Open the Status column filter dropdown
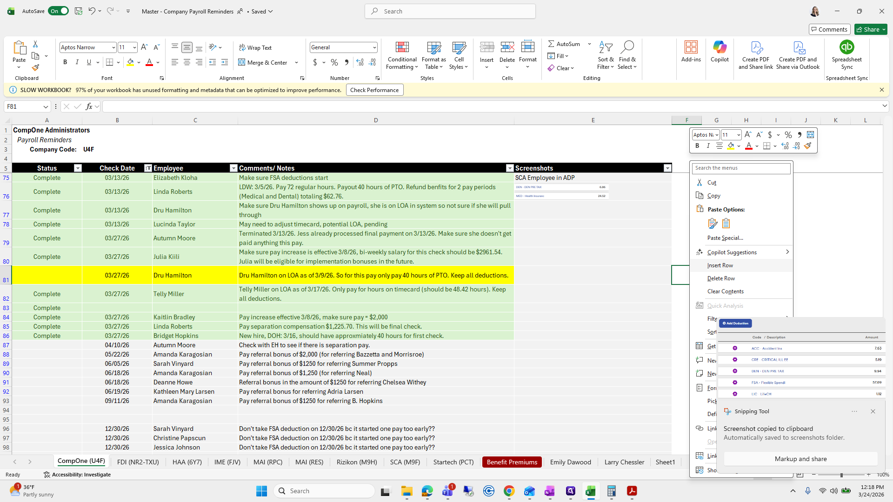893x502 pixels. pos(78,168)
